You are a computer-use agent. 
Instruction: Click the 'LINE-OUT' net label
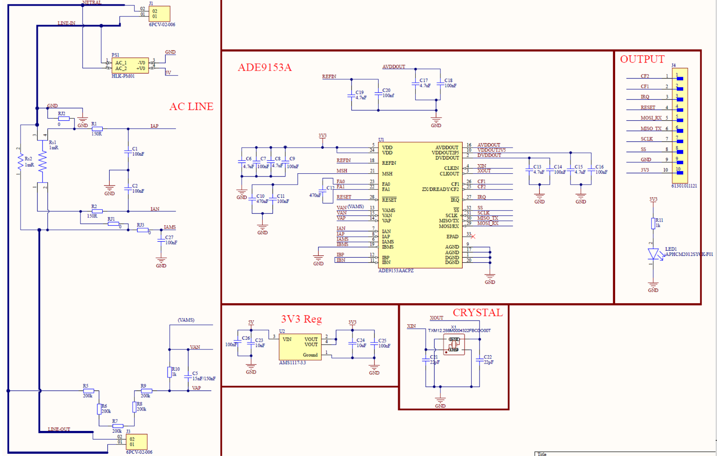[x=59, y=430]
